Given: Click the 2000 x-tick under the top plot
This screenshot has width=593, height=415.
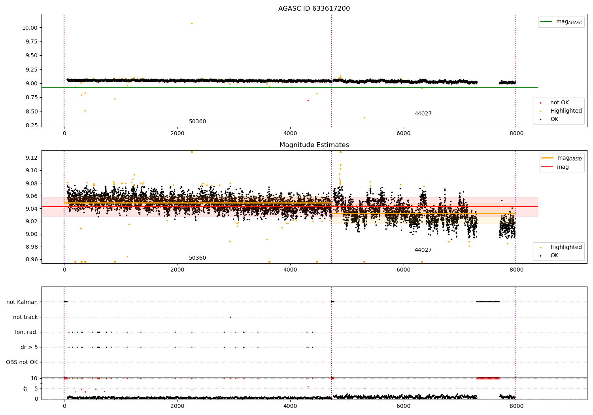Looking at the screenshot, I should 177,134.
